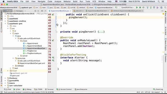Viewport: 167px width, 94px height.
Task: Run with coverage icon in toolbar
Action: [x=144, y=8]
